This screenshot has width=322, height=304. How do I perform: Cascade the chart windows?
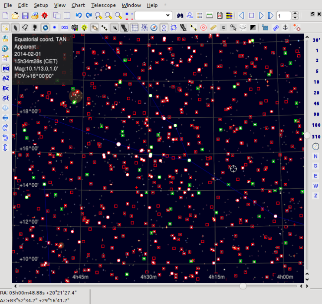coord(57,16)
